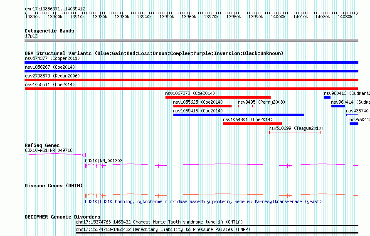Click the nsv1067378 (Coe2014) text label
This screenshot has width=370, height=236.
[x=190, y=93]
